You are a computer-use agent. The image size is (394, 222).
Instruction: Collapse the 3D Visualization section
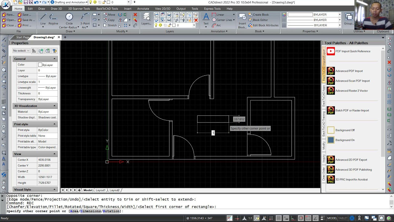pyautogui.click(x=54, y=106)
